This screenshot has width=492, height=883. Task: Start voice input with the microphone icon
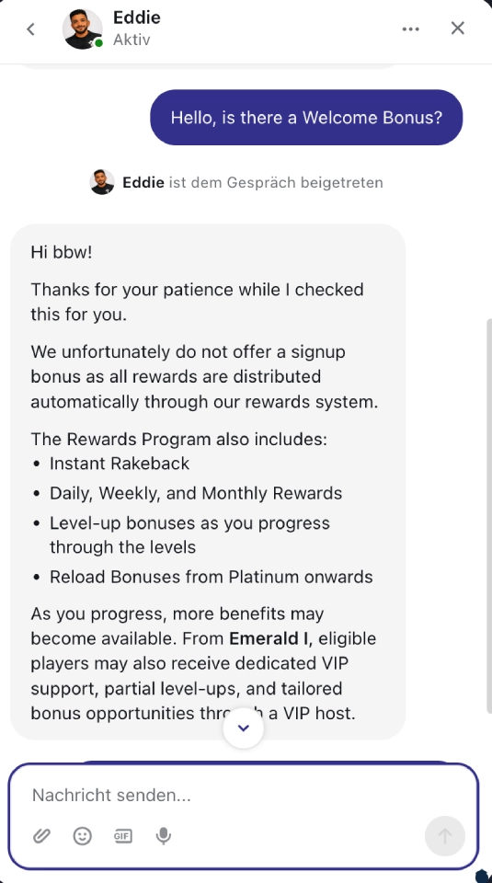click(x=164, y=836)
